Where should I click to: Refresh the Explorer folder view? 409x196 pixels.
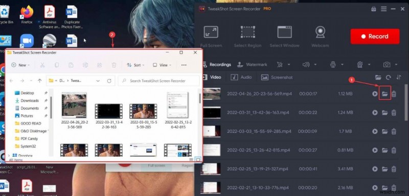tap(109, 81)
